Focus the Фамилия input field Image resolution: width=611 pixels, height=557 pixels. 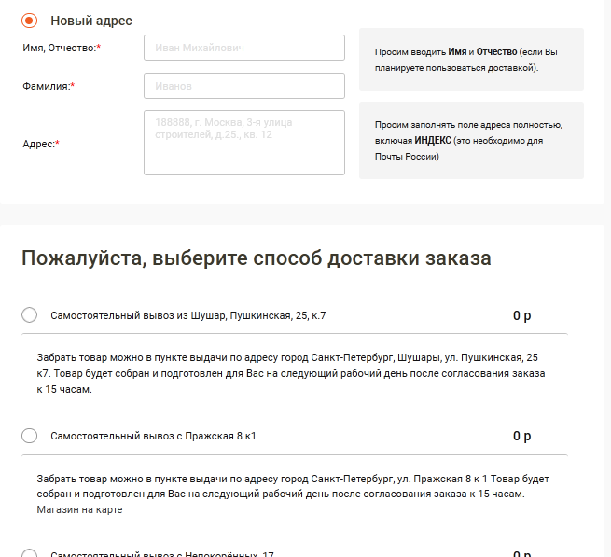(x=243, y=86)
